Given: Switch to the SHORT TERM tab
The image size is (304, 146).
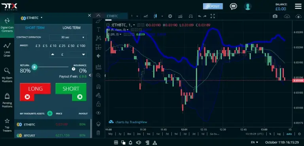Looking at the screenshot, I should [x=35, y=28].
